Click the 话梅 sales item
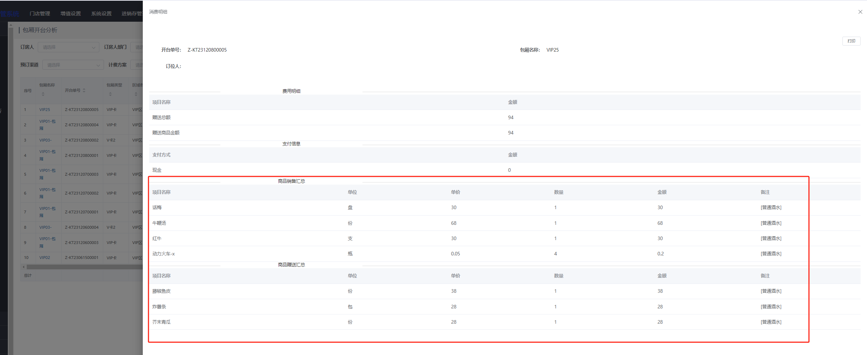Screen dimensions: 867x355 [157, 207]
